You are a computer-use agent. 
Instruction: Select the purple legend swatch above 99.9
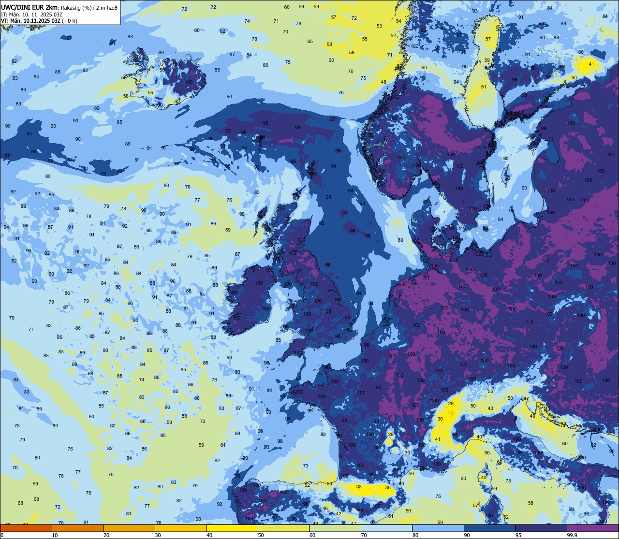pos(592,528)
